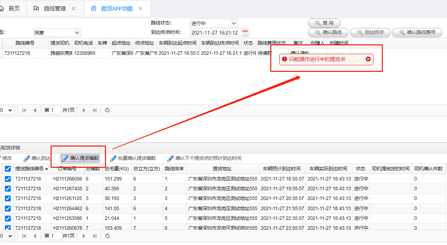The image size is (447, 245).
Task: Go to next page in upper pager
Action: pos(84,110)
